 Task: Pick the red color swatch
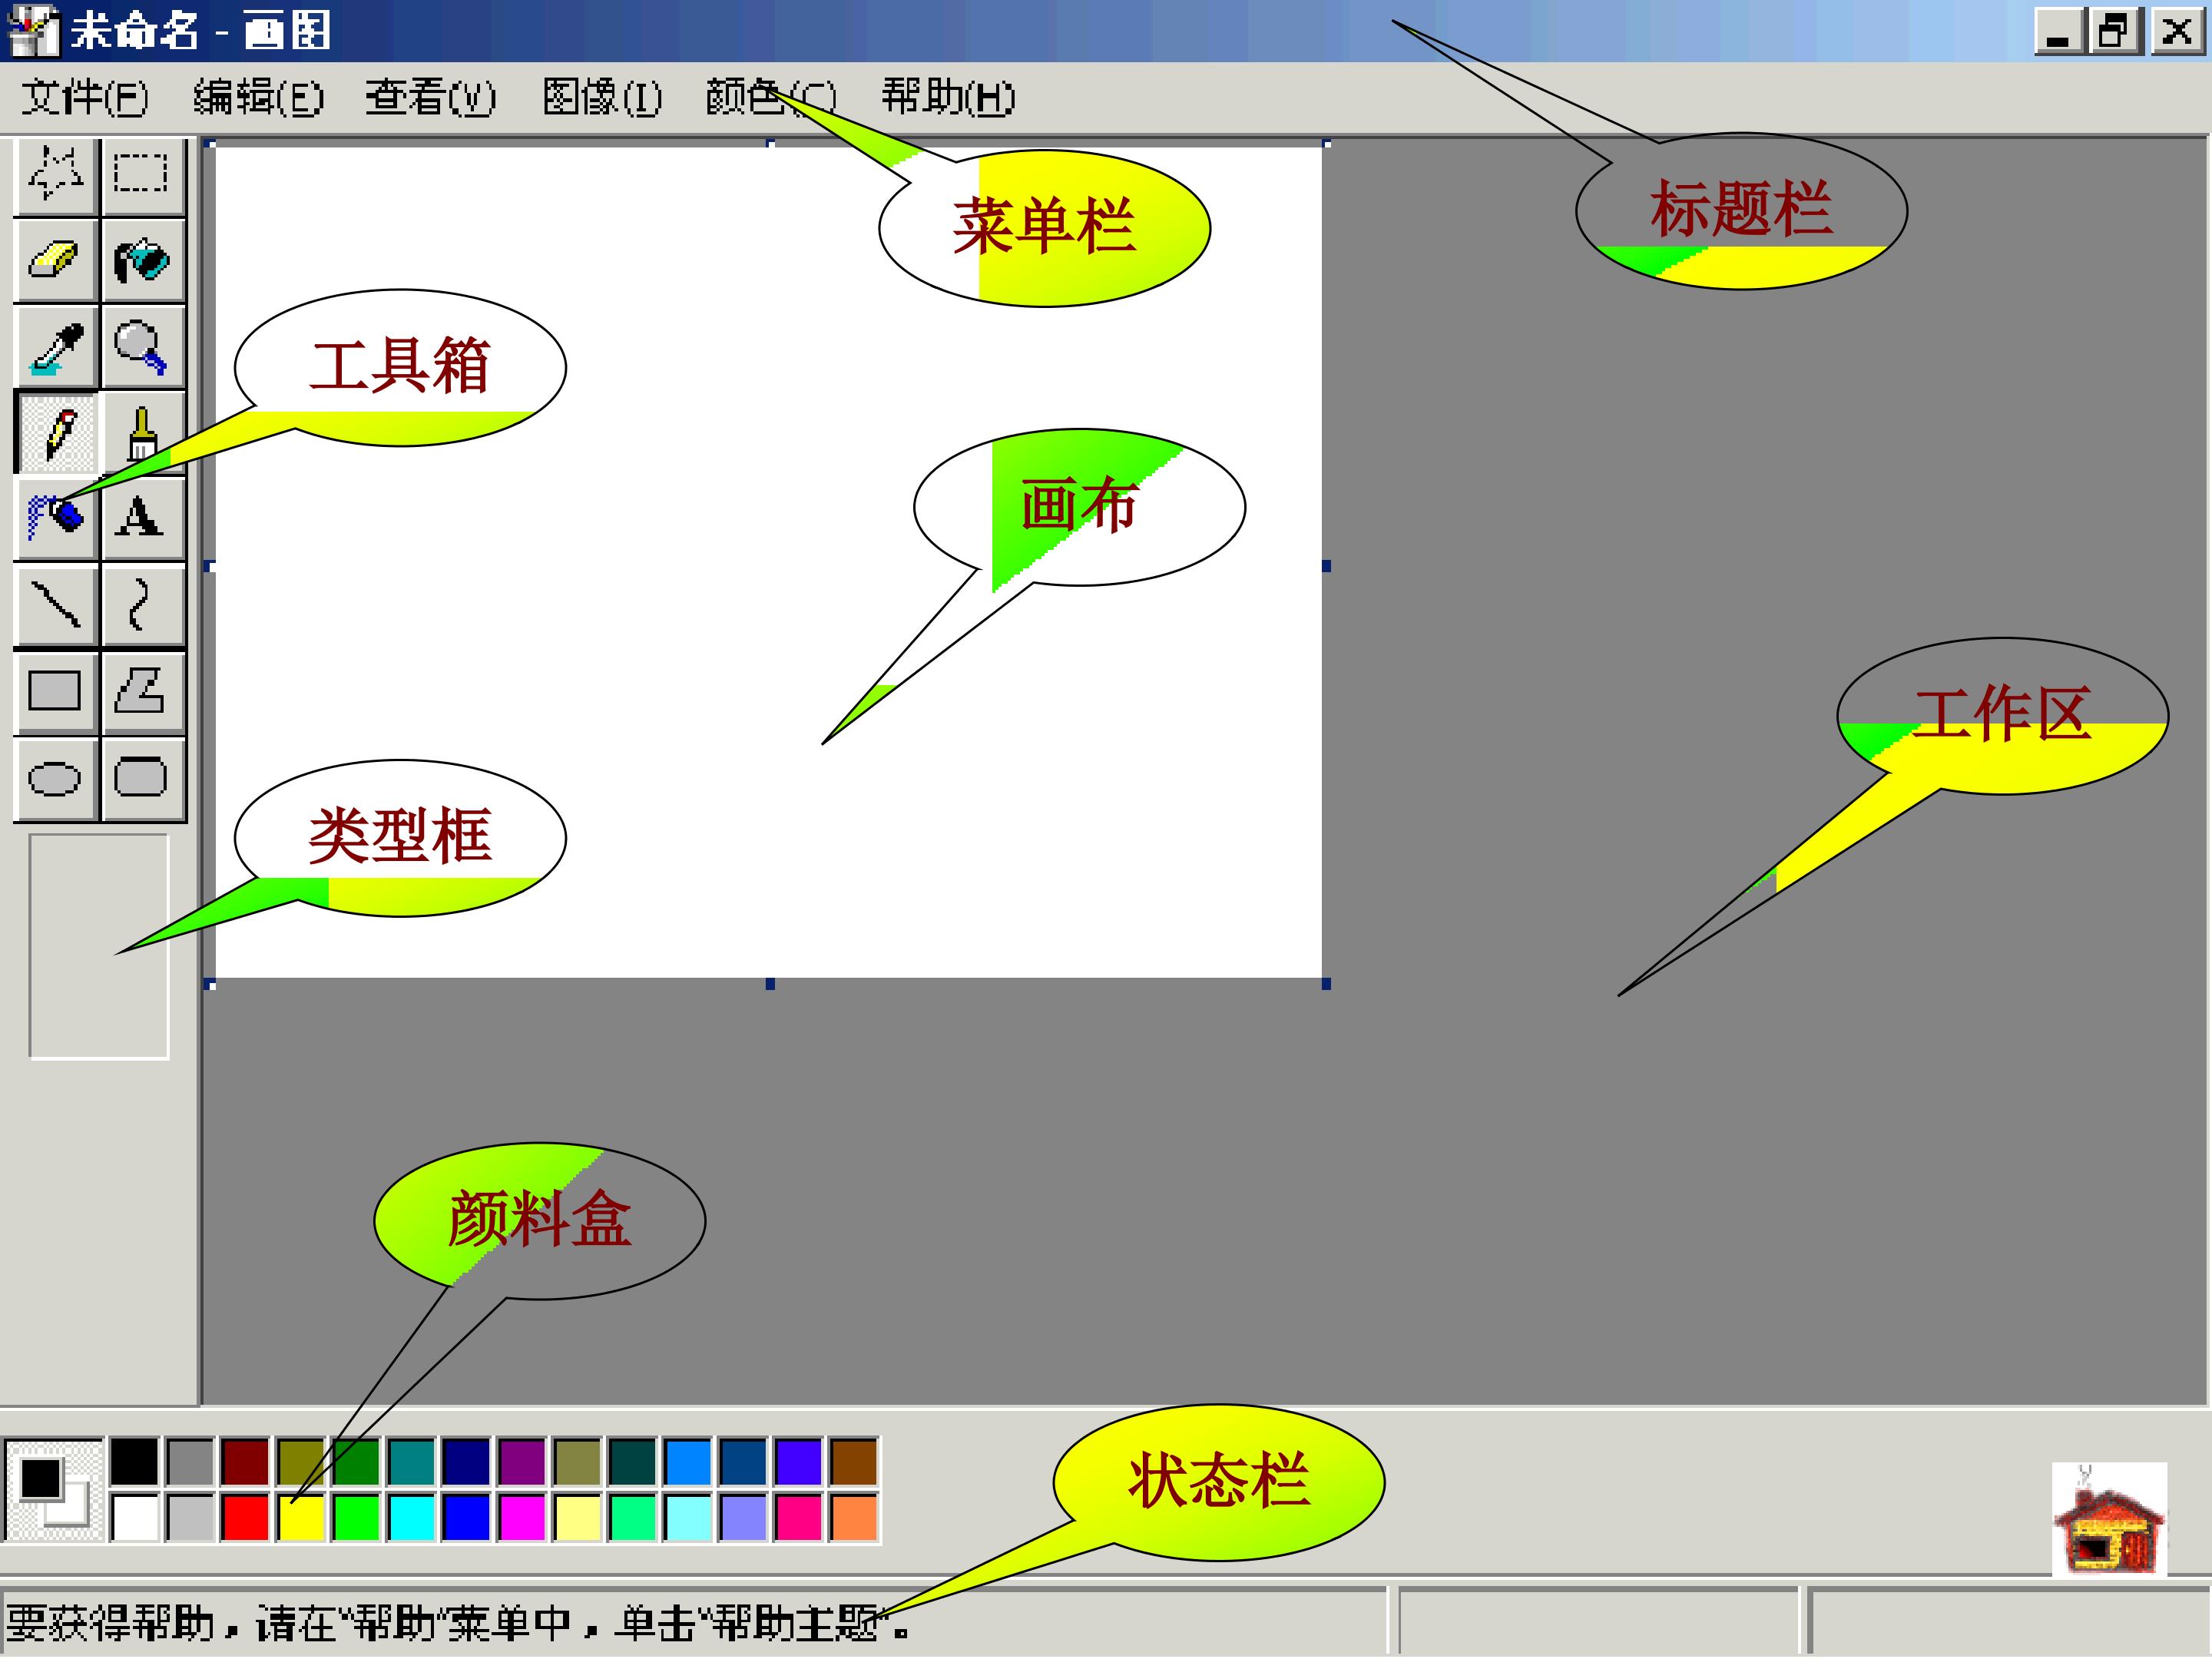(245, 1518)
